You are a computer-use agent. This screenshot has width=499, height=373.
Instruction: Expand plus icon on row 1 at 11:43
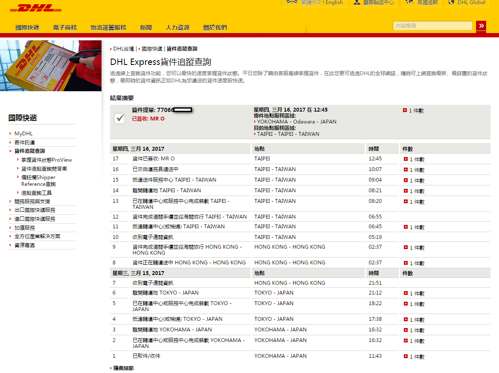coord(406,356)
